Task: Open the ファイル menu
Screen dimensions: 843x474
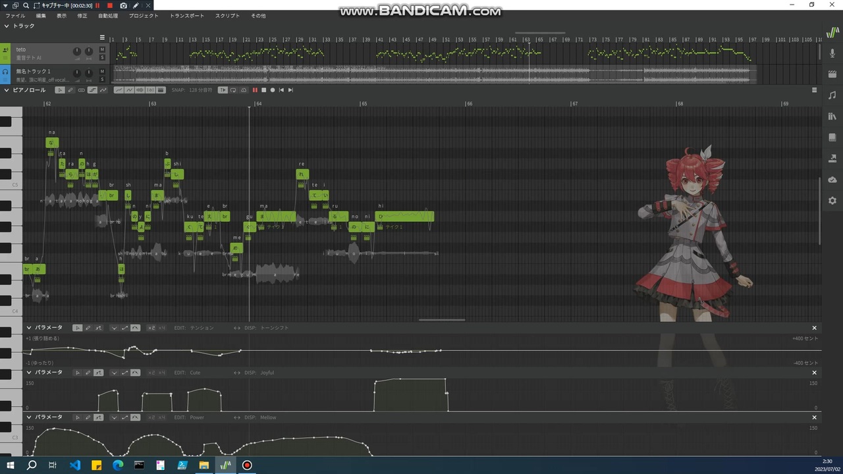Action: click(x=15, y=16)
